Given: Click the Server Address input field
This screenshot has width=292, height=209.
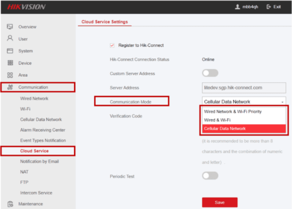Looking at the screenshot, I should pyautogui.click(x=244, y=88).
